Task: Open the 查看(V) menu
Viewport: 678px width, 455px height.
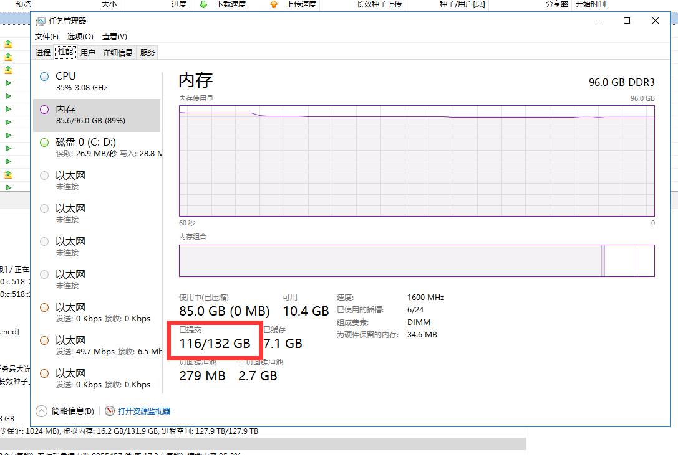Action: tap(115, 37)
